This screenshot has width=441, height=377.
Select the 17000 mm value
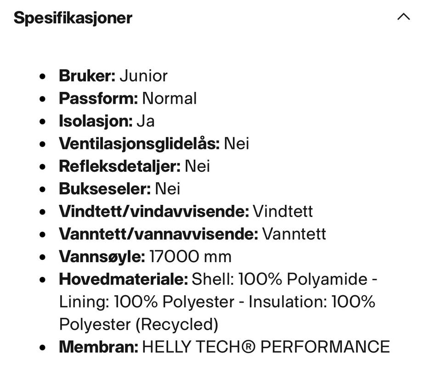[191, 256]
